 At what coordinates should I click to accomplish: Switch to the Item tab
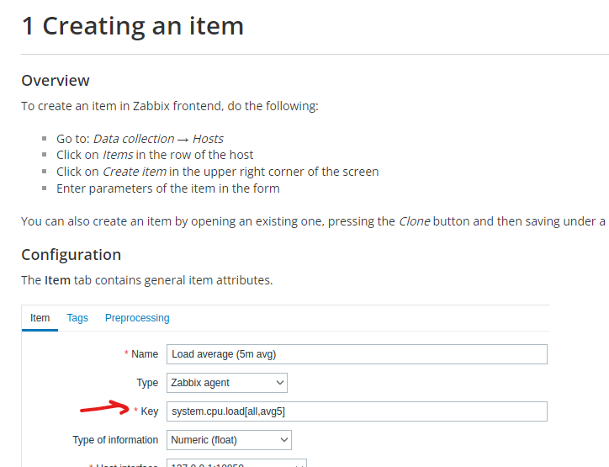point(40,318)
